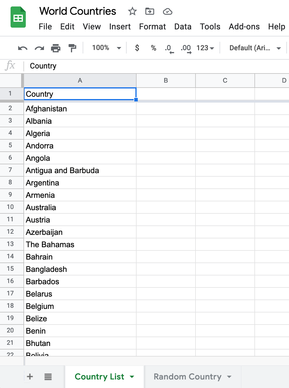The height and width of the screenshot is (388, 289).
Task: Select the column A header
Action: pyautogui.click(x=80, y=81)
